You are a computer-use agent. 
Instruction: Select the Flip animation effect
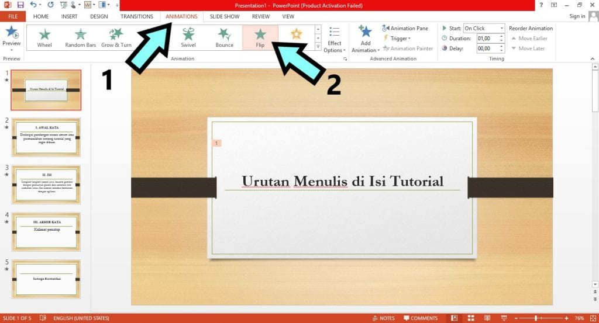click(x=260, y=37)
